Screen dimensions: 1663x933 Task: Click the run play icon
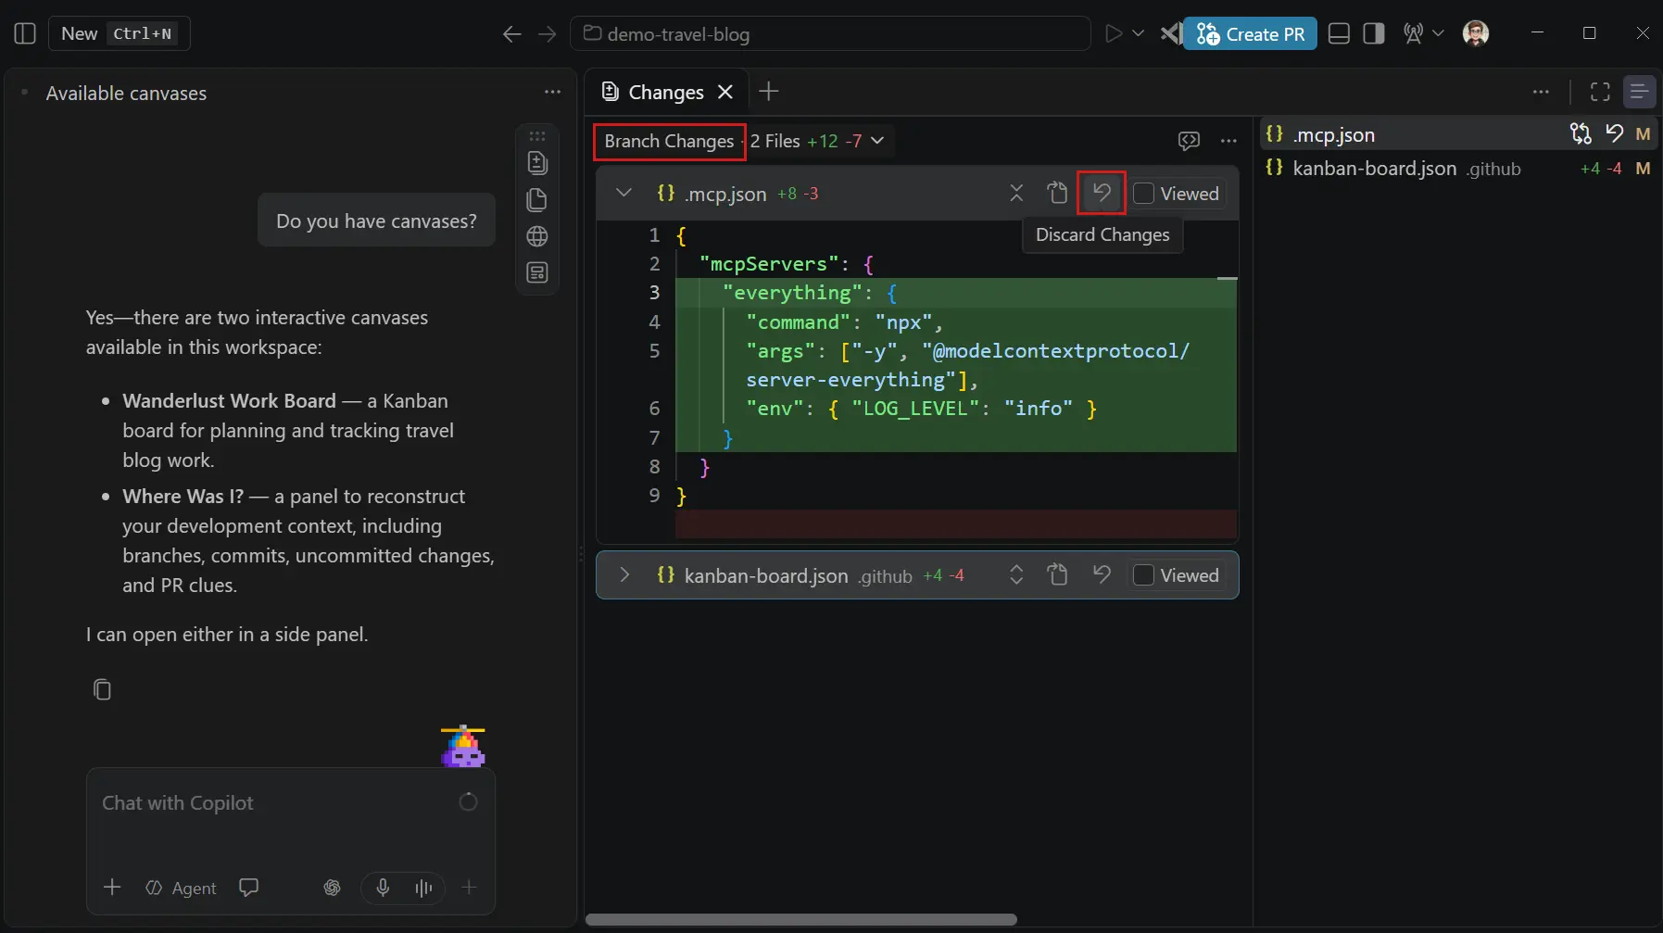1113,33
